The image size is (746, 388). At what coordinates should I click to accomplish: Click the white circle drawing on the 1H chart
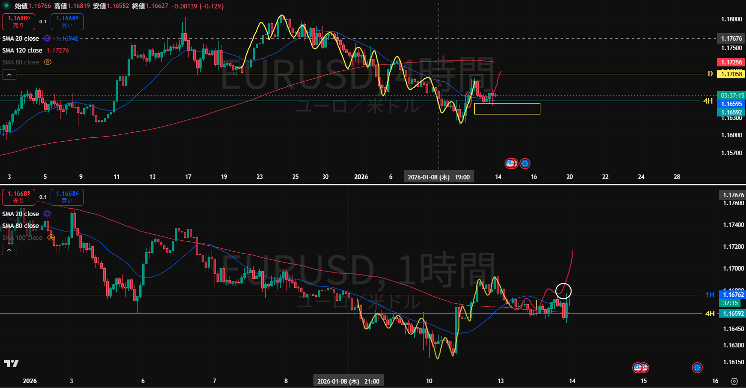563,290
